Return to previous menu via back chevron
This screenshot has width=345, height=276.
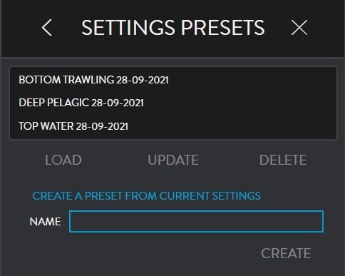pyautogui.click(x=47, y=28)
